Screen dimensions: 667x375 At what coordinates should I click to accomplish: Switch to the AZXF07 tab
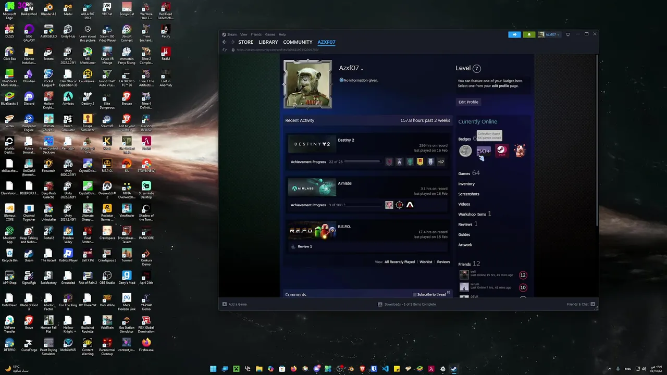(326, 42)
